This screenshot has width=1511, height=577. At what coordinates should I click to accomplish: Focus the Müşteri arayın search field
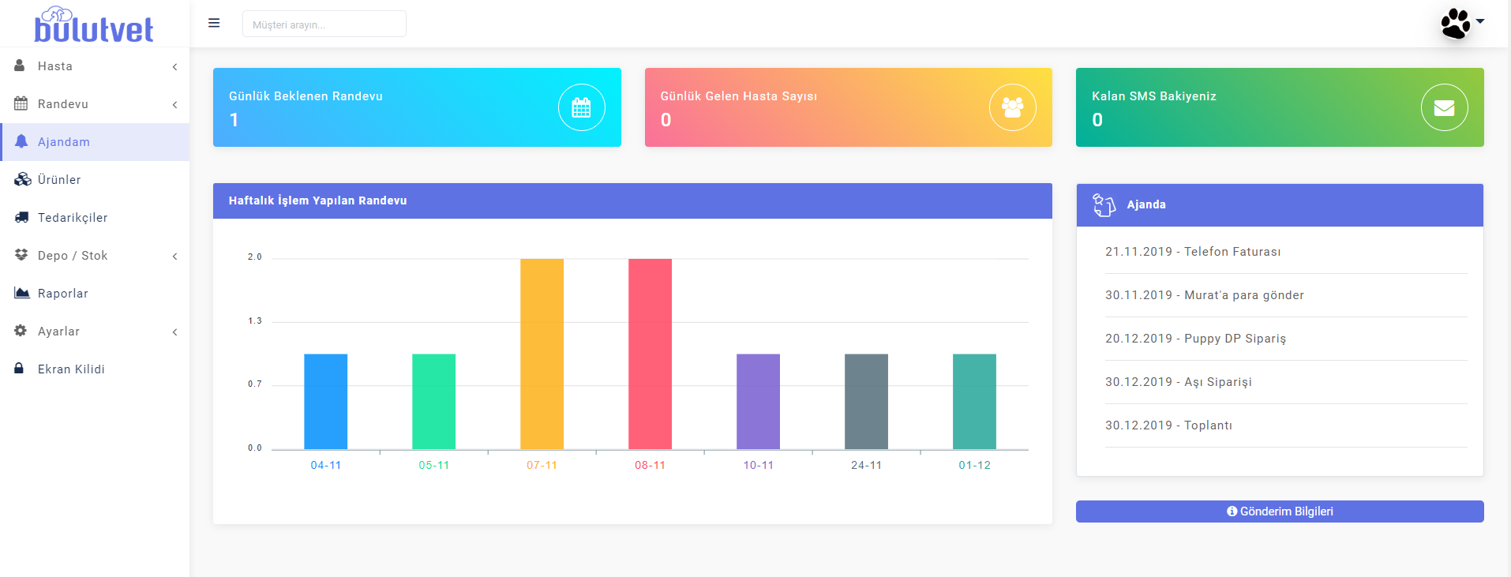tap(324, 24)
